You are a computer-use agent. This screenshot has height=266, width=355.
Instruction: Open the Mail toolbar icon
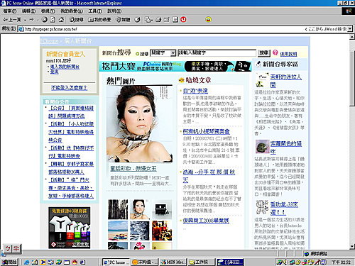[x=148, y=20]
